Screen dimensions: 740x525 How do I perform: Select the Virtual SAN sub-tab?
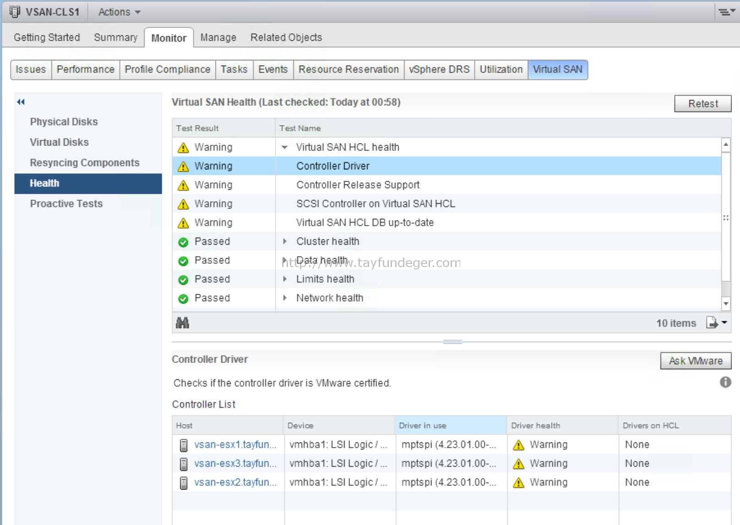[x=558, y=70]
